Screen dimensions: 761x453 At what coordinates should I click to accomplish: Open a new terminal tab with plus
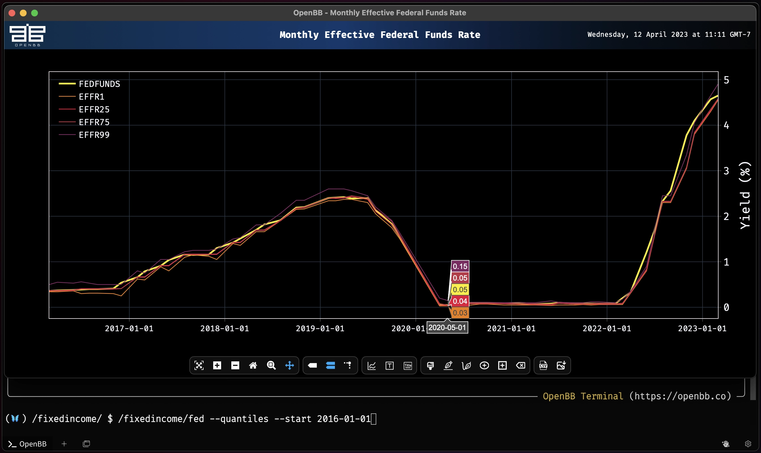point(64,444)
